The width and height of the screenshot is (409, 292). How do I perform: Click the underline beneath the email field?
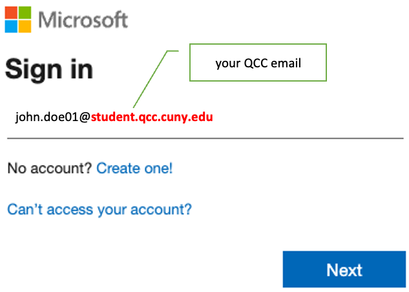[x=205, y=139]
